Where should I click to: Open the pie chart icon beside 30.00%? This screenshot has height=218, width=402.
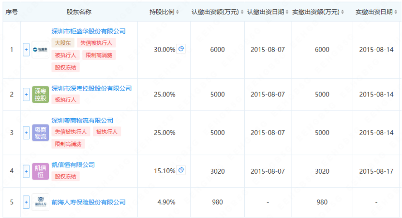click(181, 49)
